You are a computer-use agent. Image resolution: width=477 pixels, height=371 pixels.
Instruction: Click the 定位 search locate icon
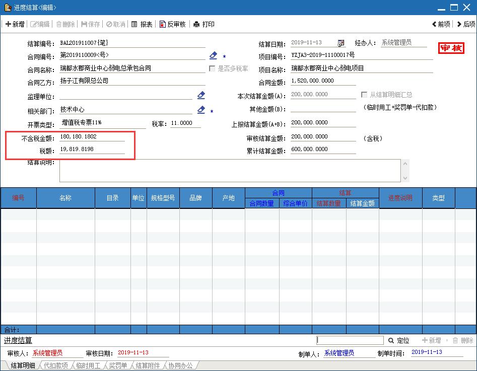click(391, 341)
